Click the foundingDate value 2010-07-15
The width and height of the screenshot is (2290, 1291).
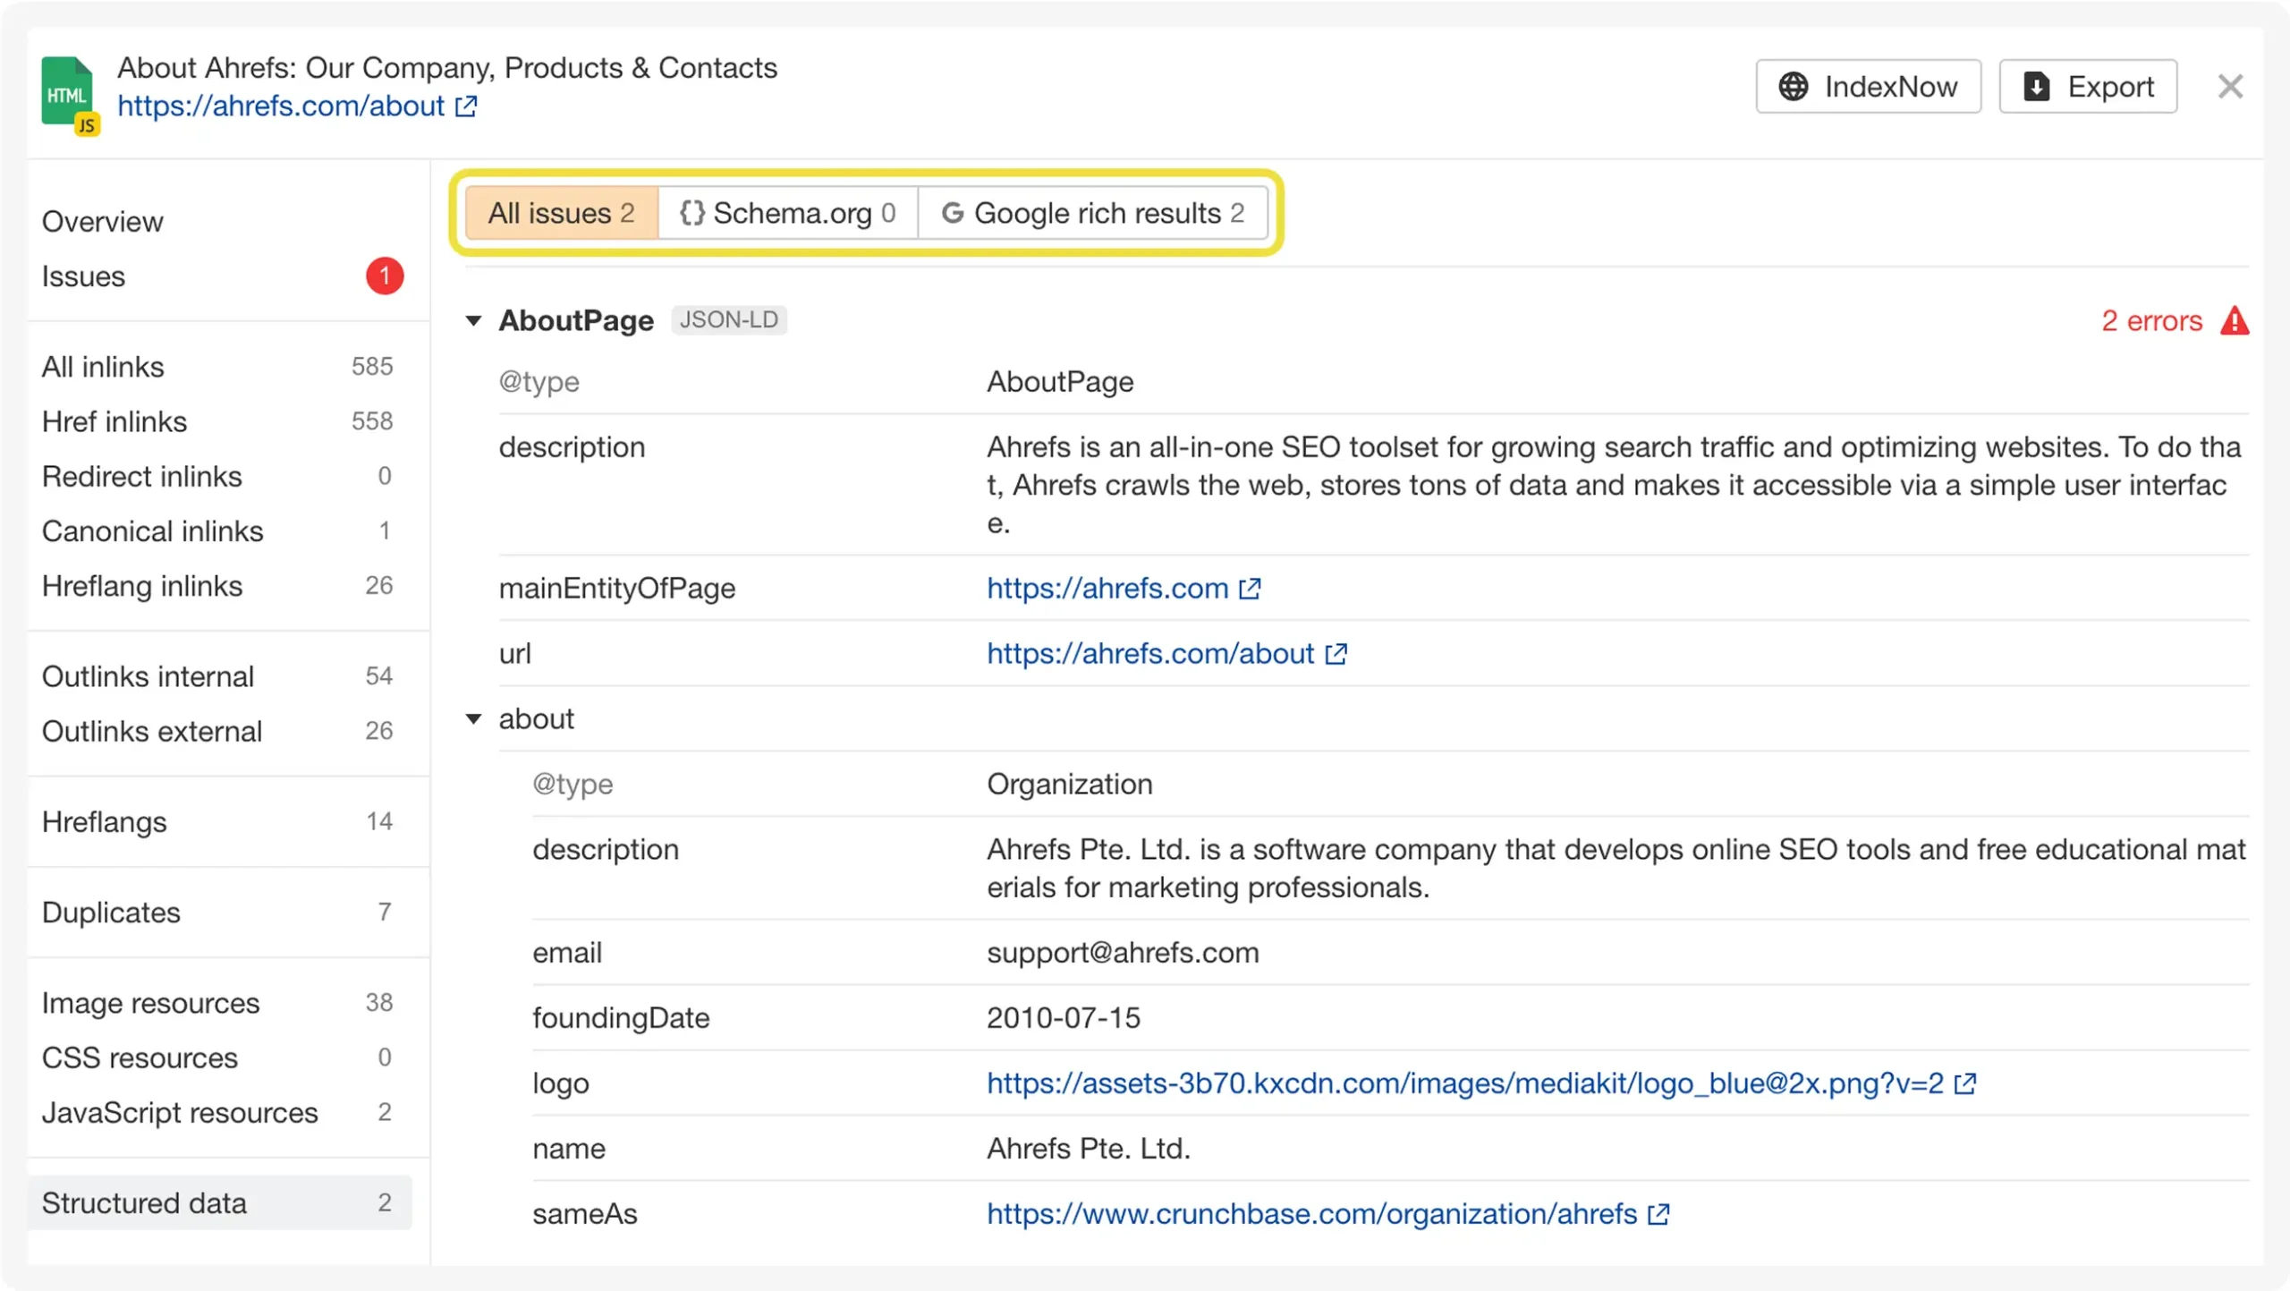pos(1064,1018)
